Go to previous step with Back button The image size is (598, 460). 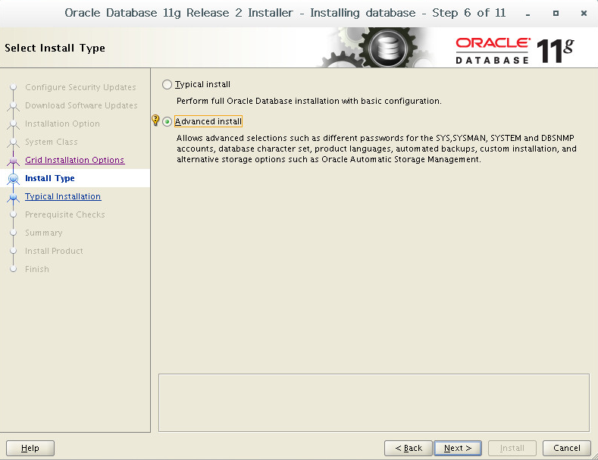(409, 448)
